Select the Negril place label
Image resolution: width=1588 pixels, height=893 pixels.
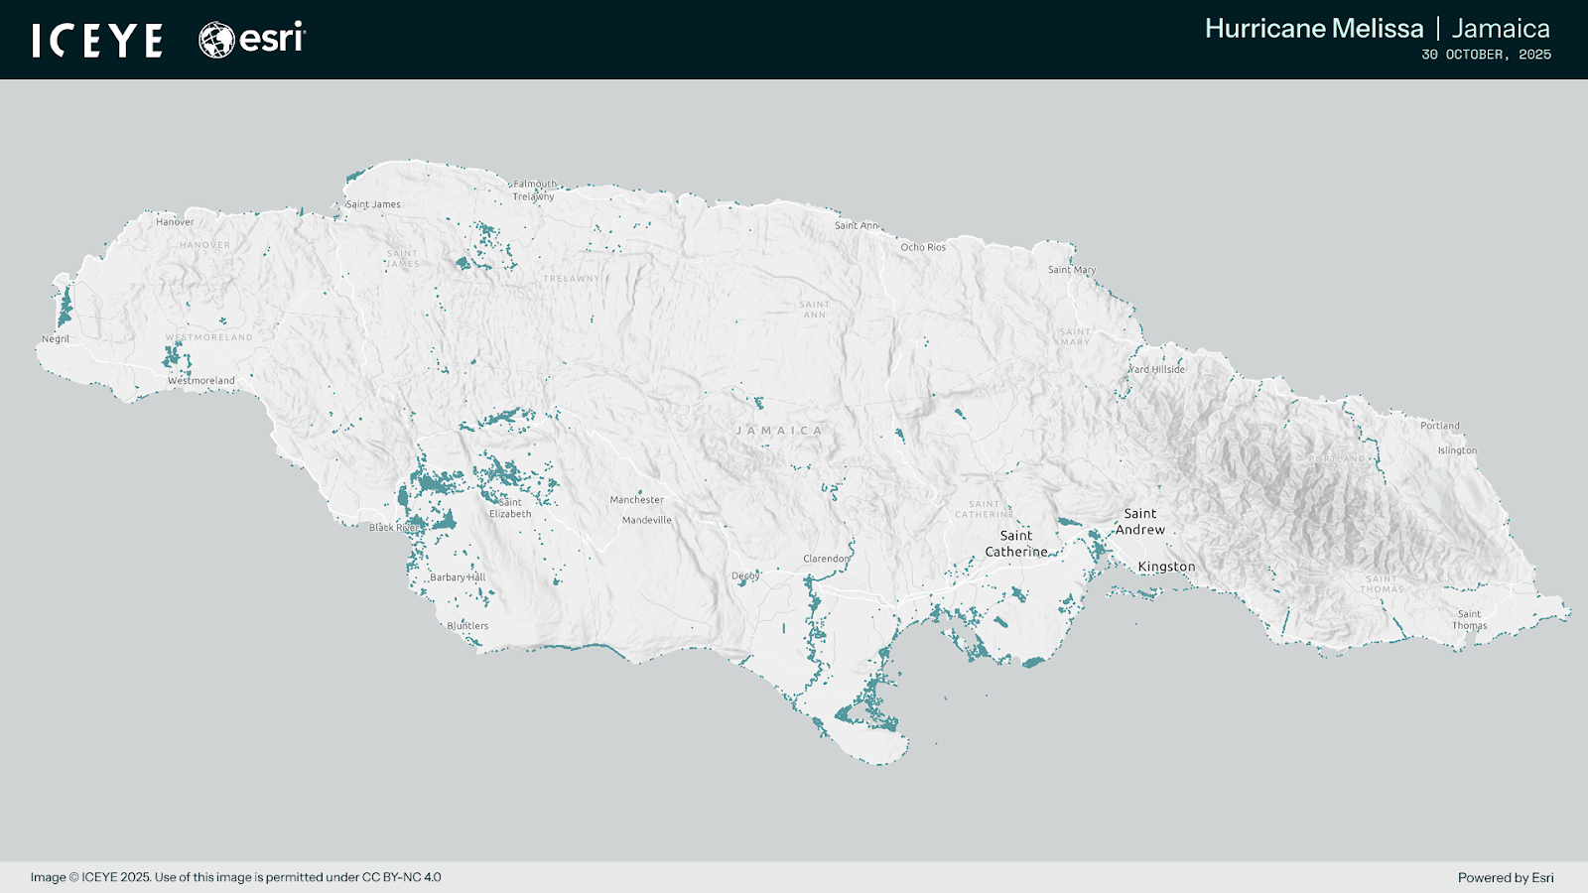56,339
